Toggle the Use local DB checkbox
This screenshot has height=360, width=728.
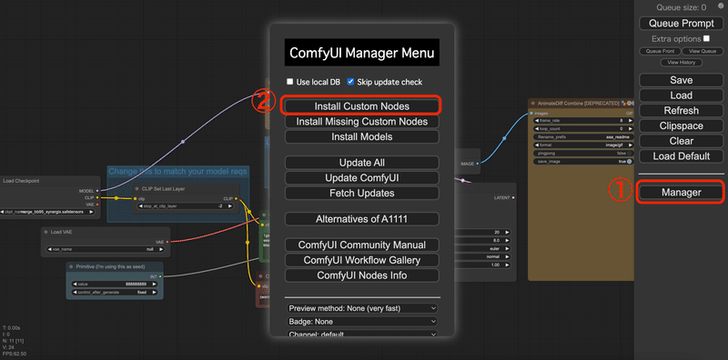(x=289, y=82)
